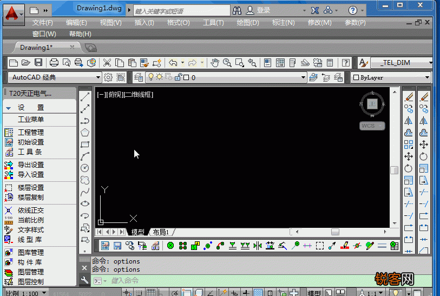440x296 pixels.
Task: Click the horizontal scrollbar thumb below the drawing area
Action: tap(335, 232)
